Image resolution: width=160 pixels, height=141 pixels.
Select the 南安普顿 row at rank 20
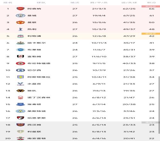80,138
